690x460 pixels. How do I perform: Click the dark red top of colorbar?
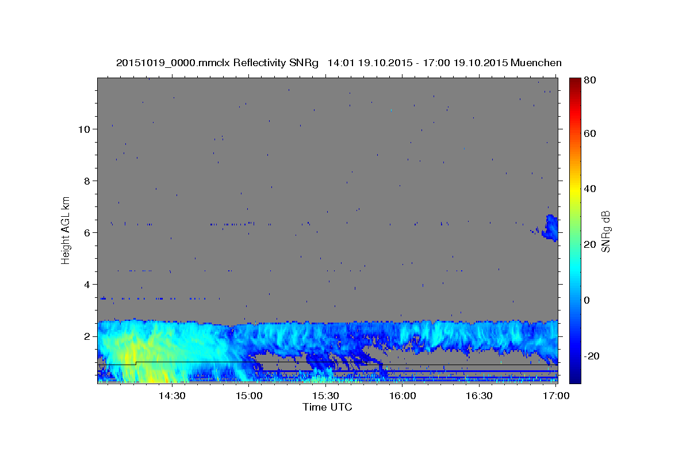coord(574,82)
